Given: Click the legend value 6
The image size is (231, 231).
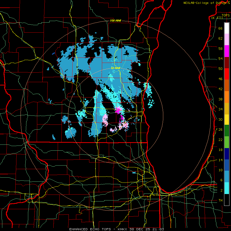Looking at the screenshot, I should coord(221,180).
